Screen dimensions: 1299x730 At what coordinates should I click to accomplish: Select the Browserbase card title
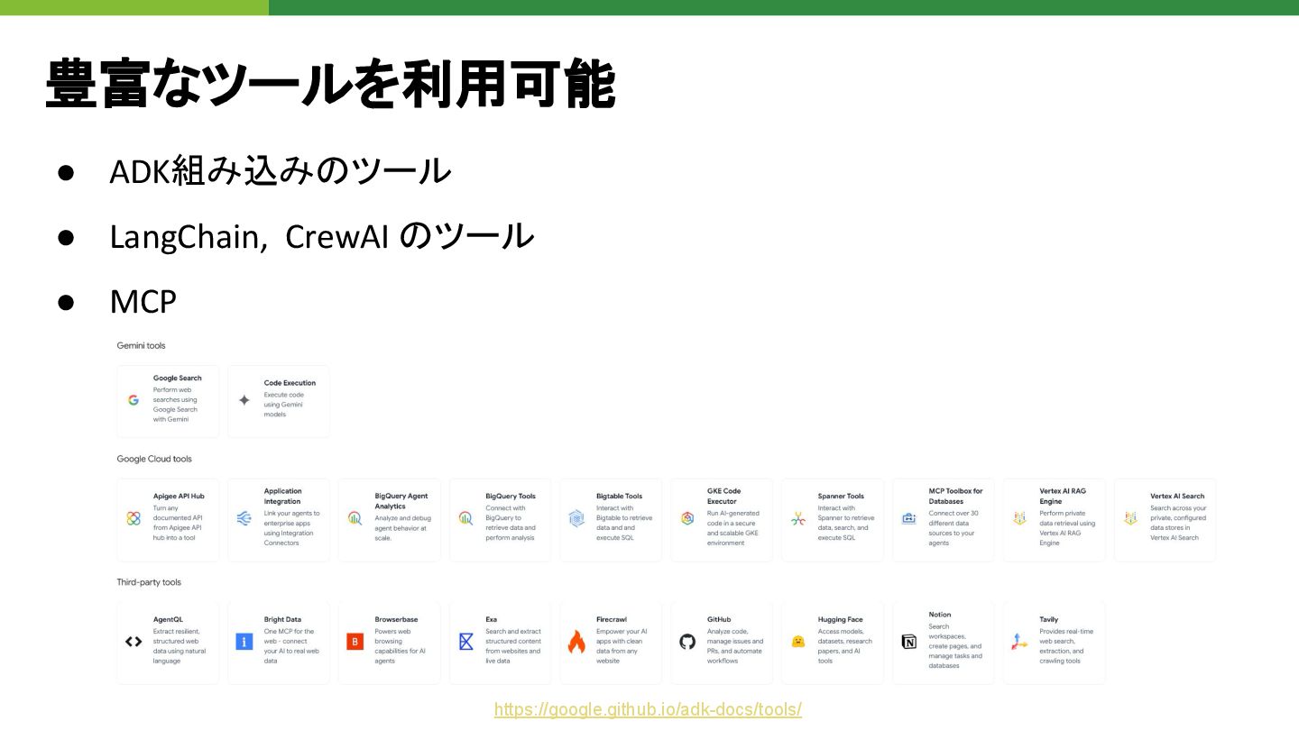tap(396, 619)
